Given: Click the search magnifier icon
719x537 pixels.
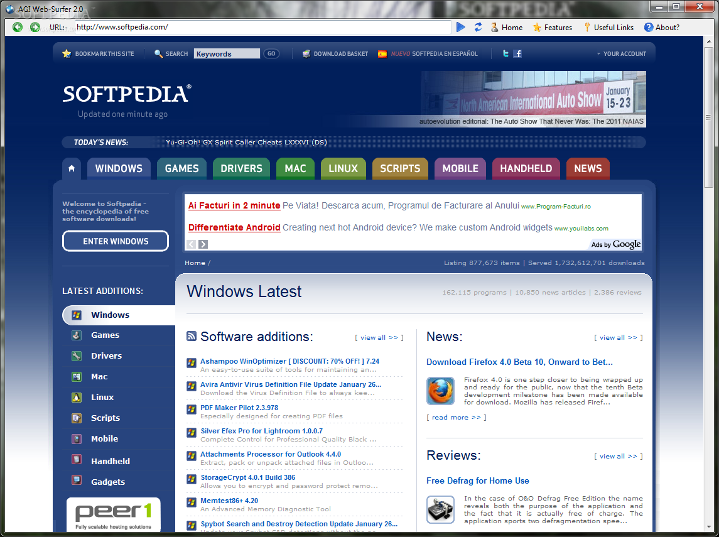Looking at the screenshot, I should (159, 53).
